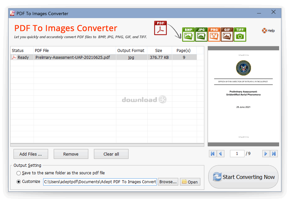Click the jpg output format cell
Viewport: 289px width, 199px height.
point(131,57)
